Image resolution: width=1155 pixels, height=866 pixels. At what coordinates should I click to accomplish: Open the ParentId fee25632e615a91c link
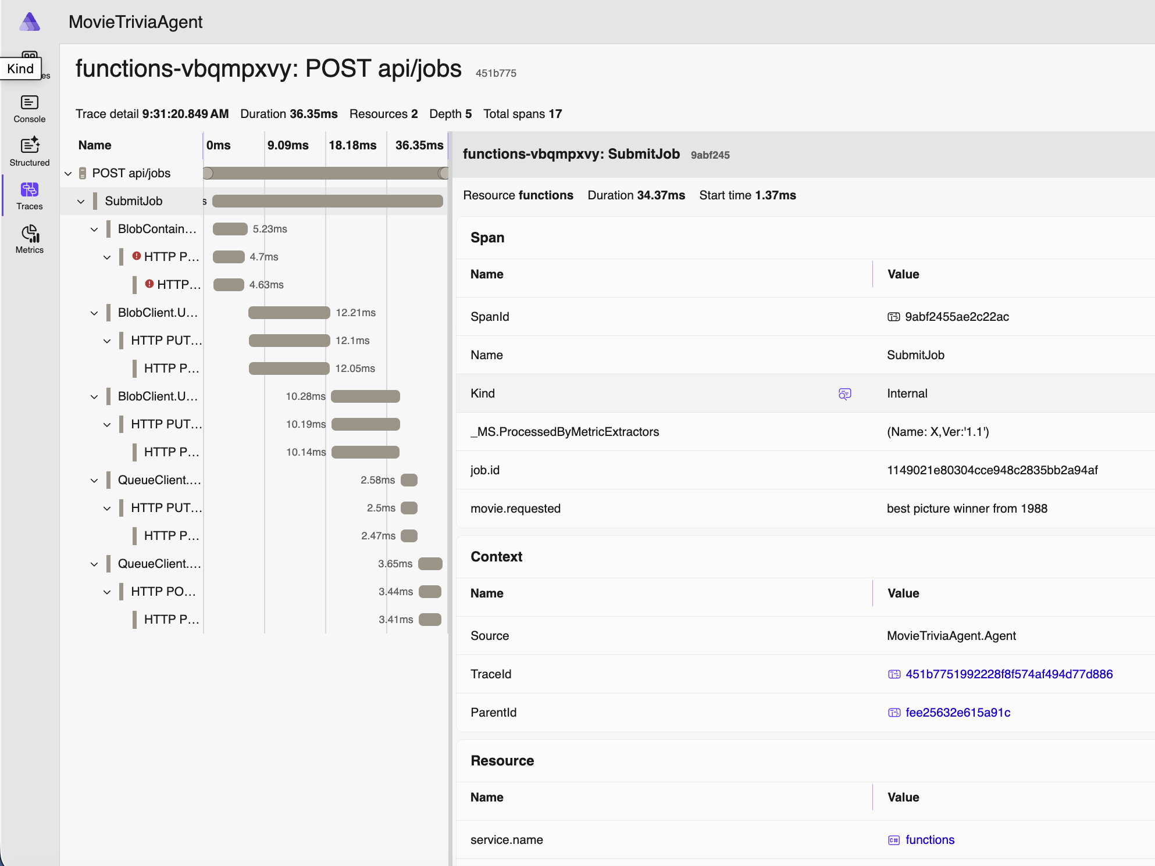tap(957, 713)
